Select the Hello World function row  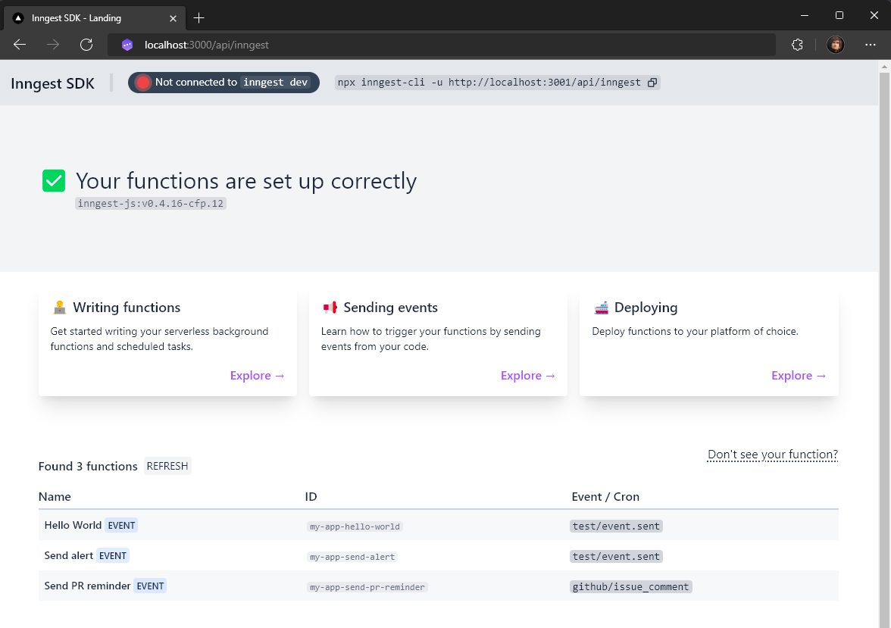438,525
